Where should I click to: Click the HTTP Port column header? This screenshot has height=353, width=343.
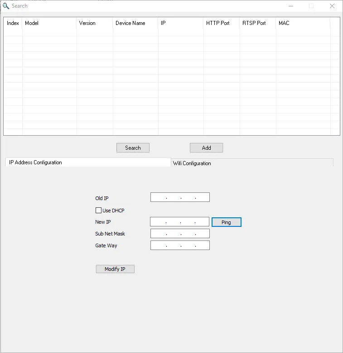222,23
